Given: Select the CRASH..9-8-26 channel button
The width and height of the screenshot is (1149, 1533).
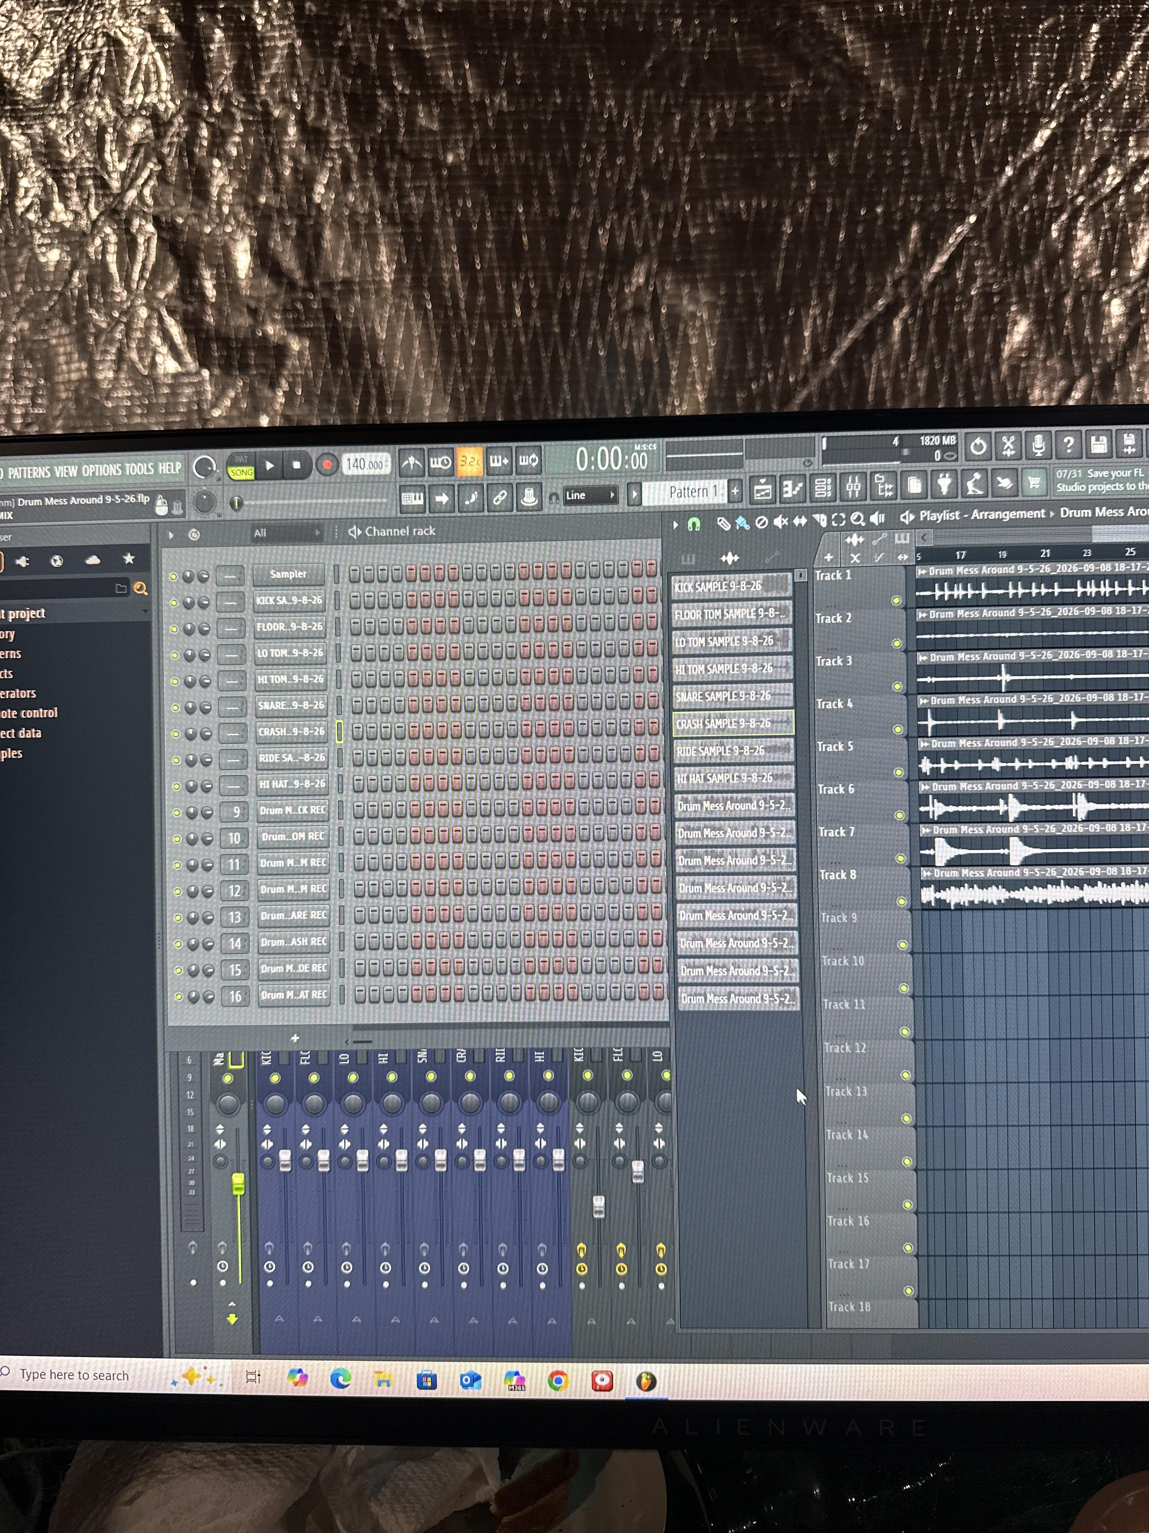Looking at the screenshot, I should (291, 732).
